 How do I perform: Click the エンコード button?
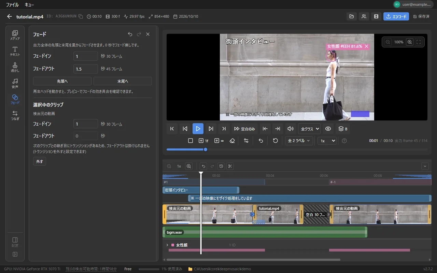[396, 16]
